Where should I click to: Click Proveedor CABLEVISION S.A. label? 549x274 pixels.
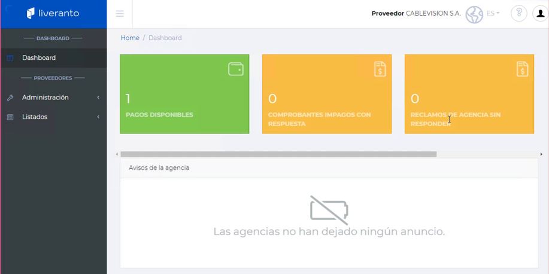[416, 13]
